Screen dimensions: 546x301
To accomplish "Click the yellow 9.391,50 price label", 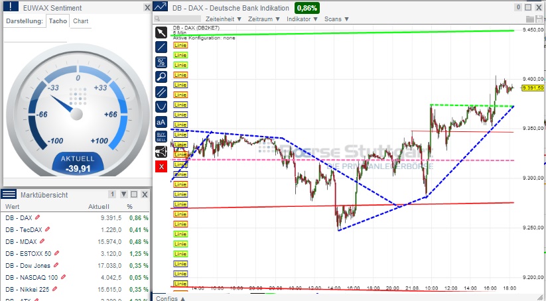I will [533, 88].
